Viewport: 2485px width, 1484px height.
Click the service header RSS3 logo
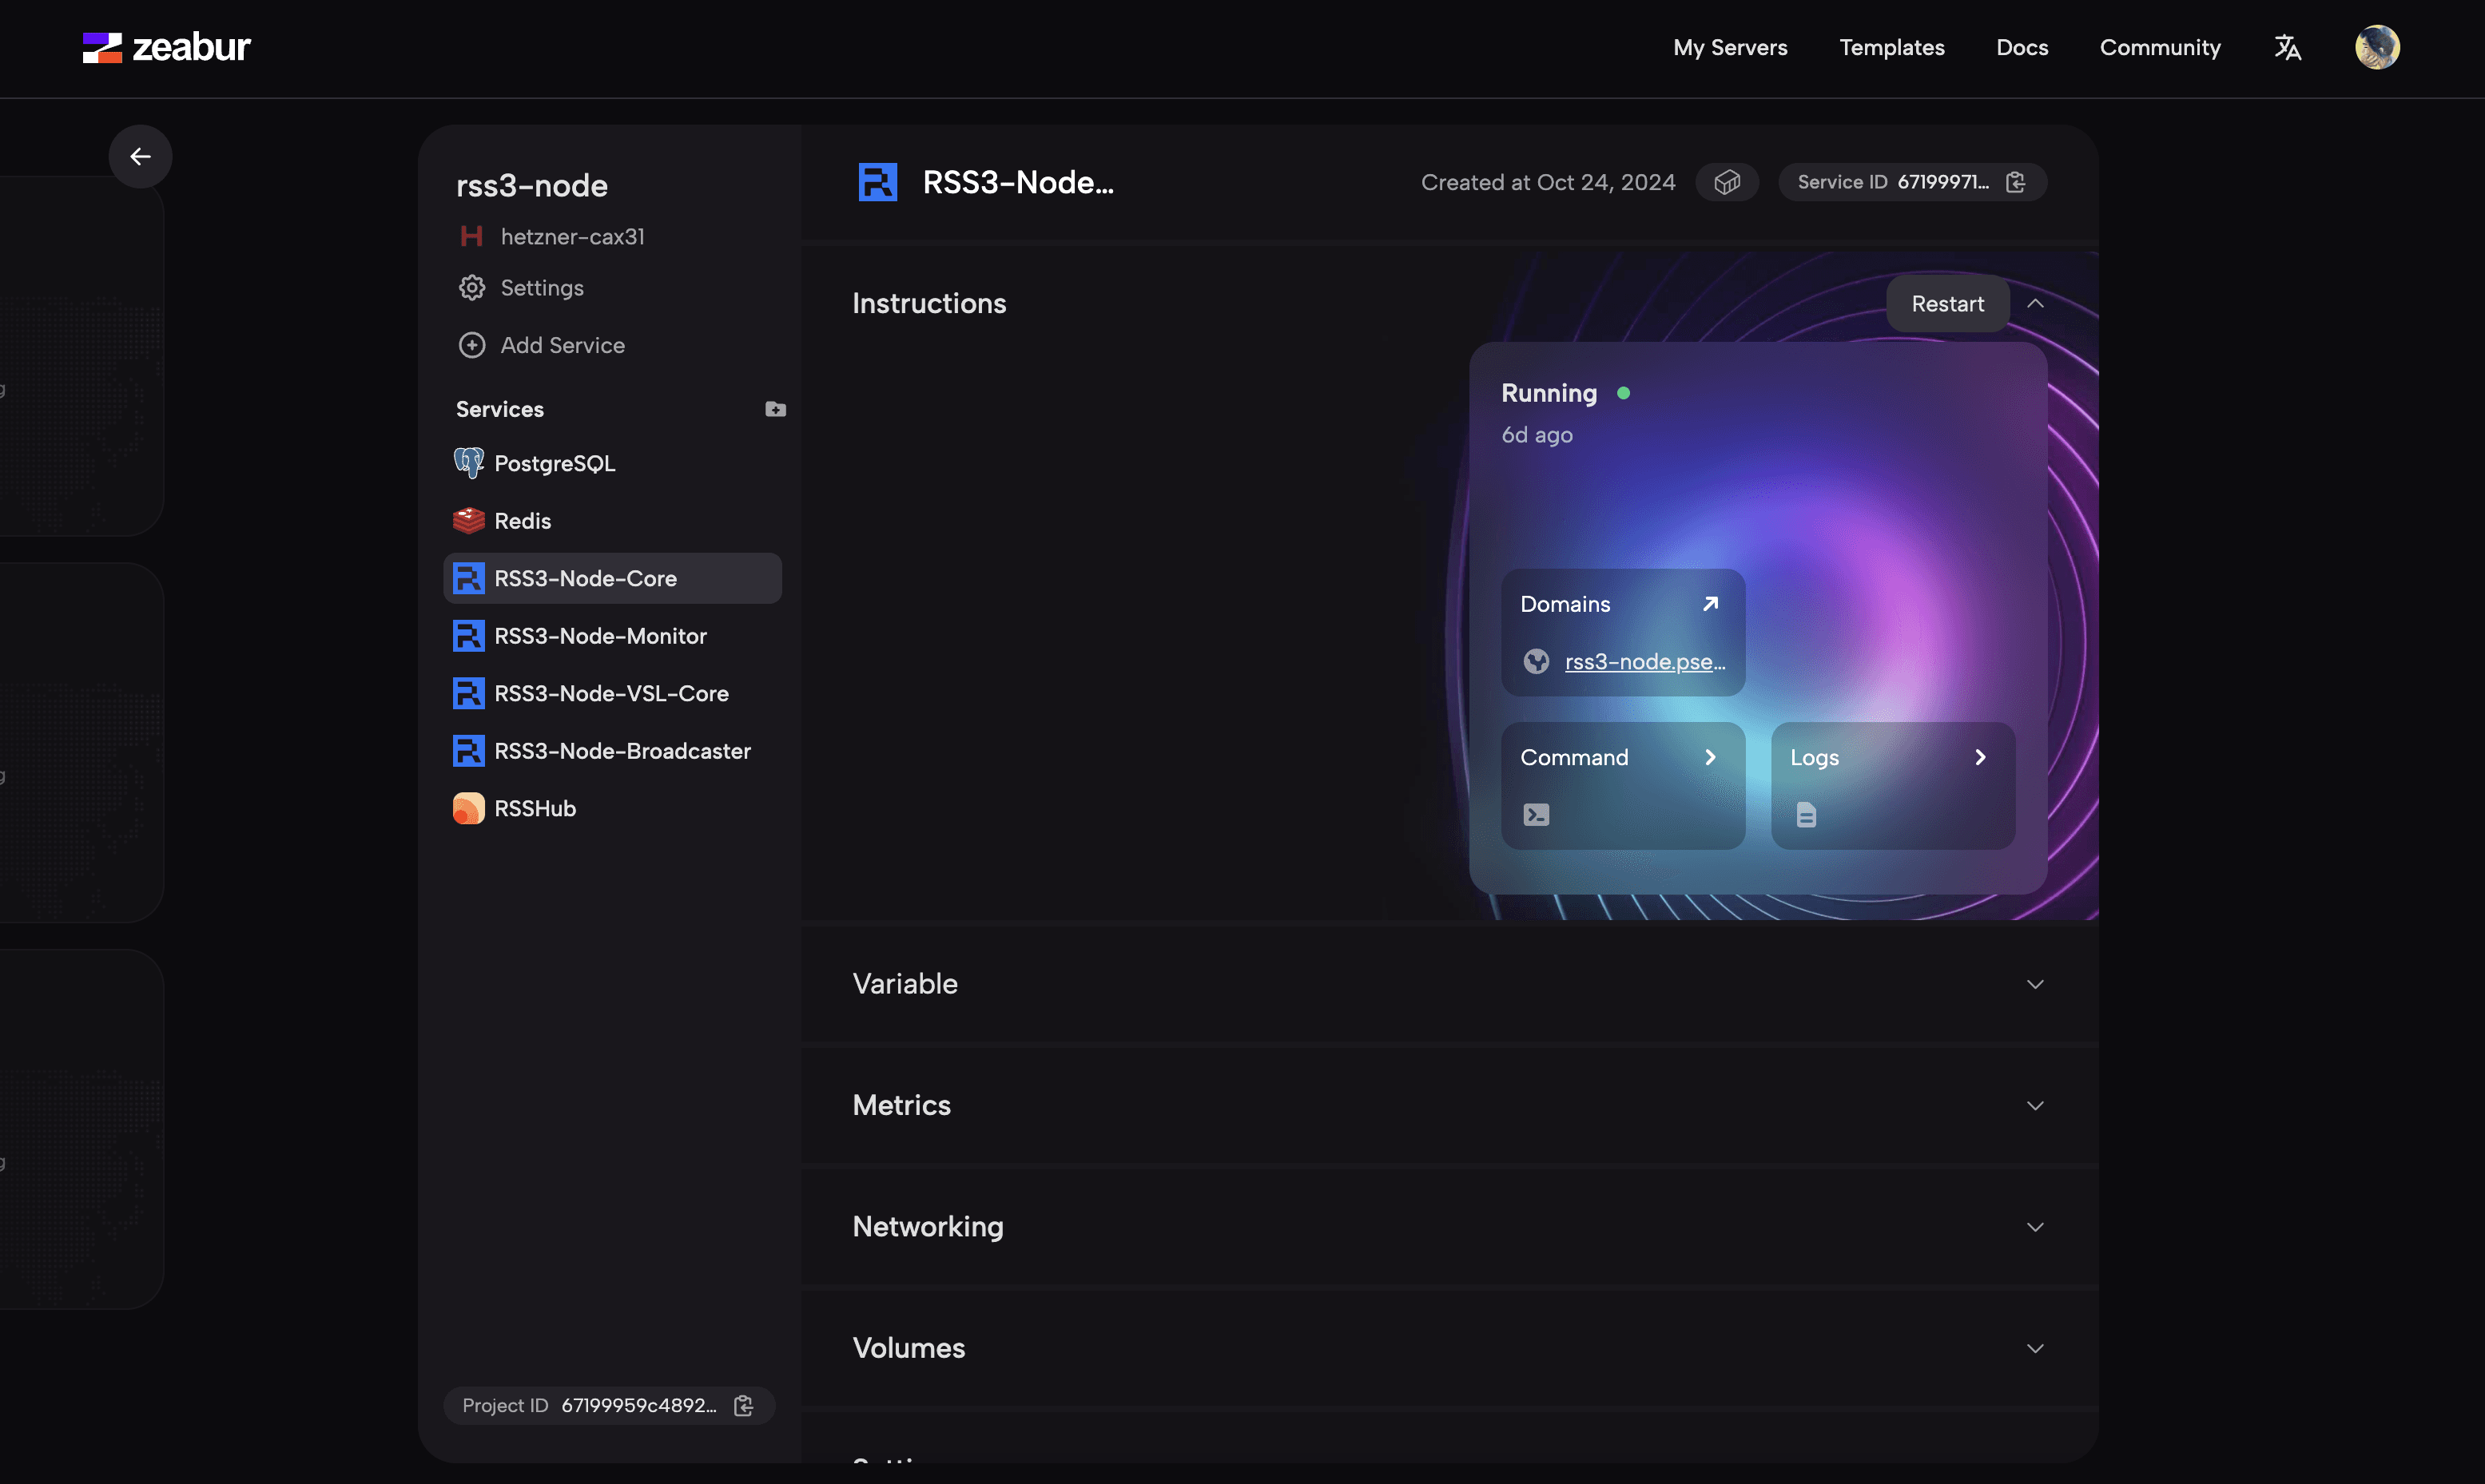click(877, 182)
